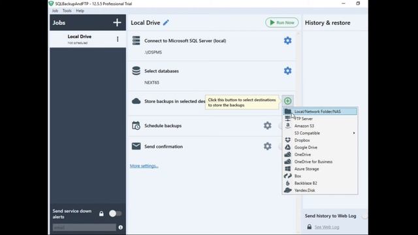Open Local Drive job options menu
The width and height of the screenshot is (418, 235).
point(118,39)
